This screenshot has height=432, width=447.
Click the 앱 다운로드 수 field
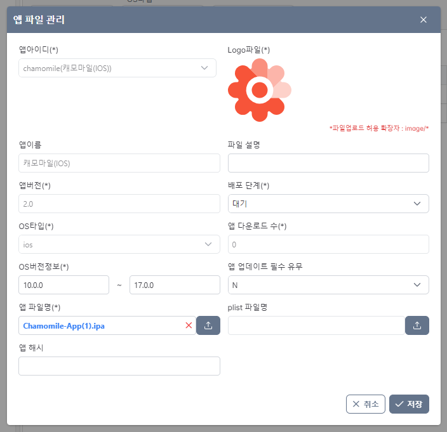328,244
